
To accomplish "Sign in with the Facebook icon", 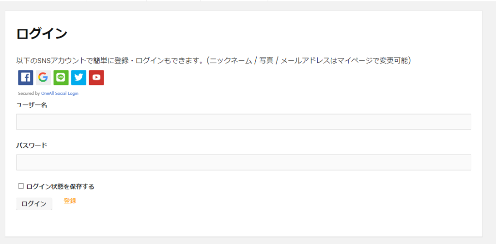I will [x=26, y=78].
